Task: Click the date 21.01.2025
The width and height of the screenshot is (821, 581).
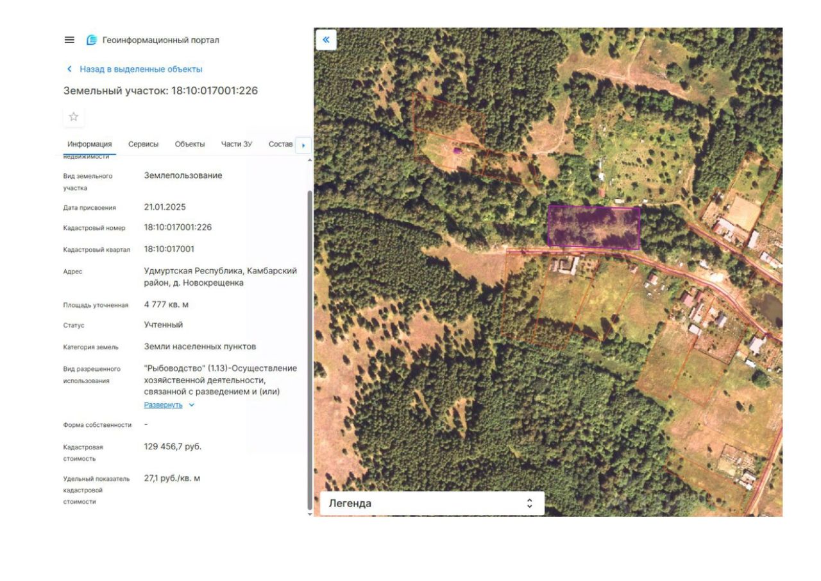Action: click(165, 207)
